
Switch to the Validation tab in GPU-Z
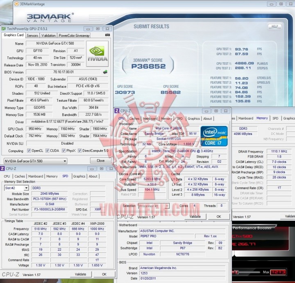pyautogui.click(x=48, y=35)
